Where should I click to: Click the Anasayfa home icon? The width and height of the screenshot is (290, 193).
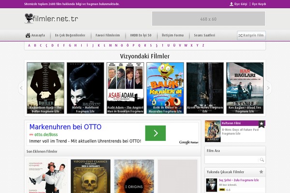point(28,35)
